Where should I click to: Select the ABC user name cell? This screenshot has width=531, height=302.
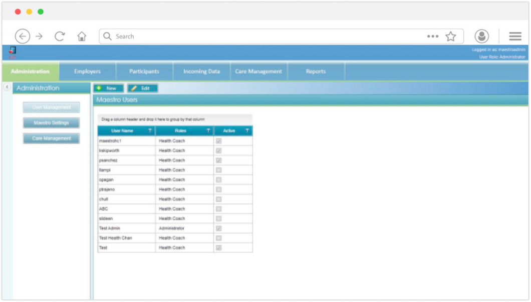point(127,209)
